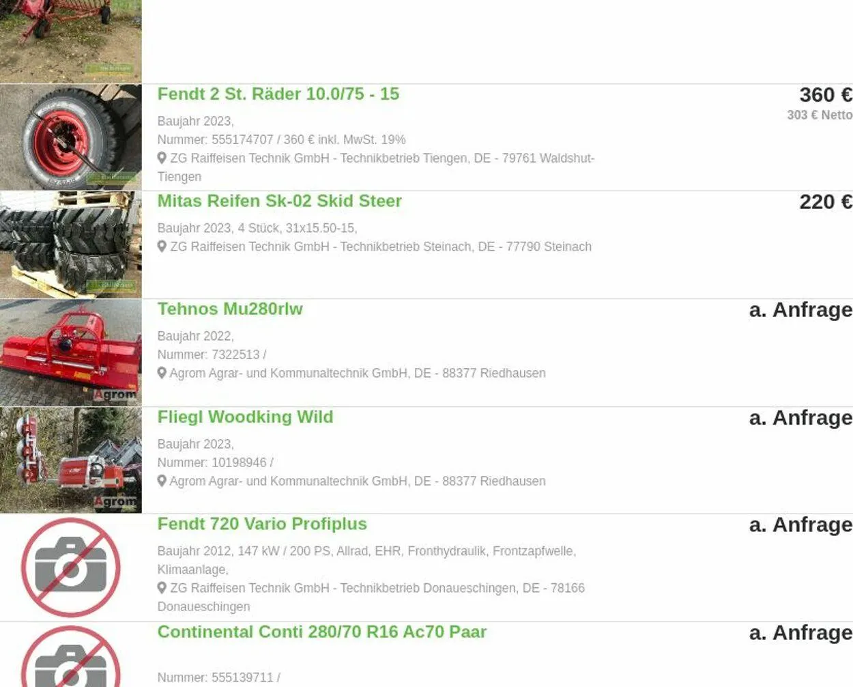
Task: Click the no-photo camera icon for Fendt 720
Action: point(71,567)
